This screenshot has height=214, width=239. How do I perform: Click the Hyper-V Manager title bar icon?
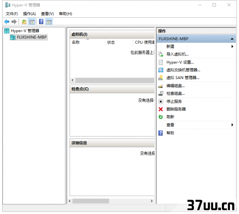(x=8, y=5)
